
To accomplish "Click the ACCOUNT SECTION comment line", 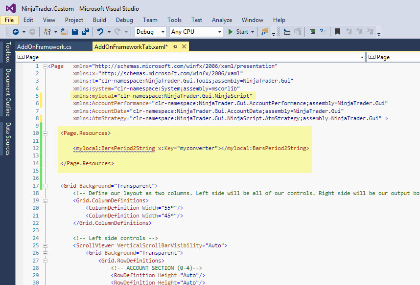I will pos(157,268).
